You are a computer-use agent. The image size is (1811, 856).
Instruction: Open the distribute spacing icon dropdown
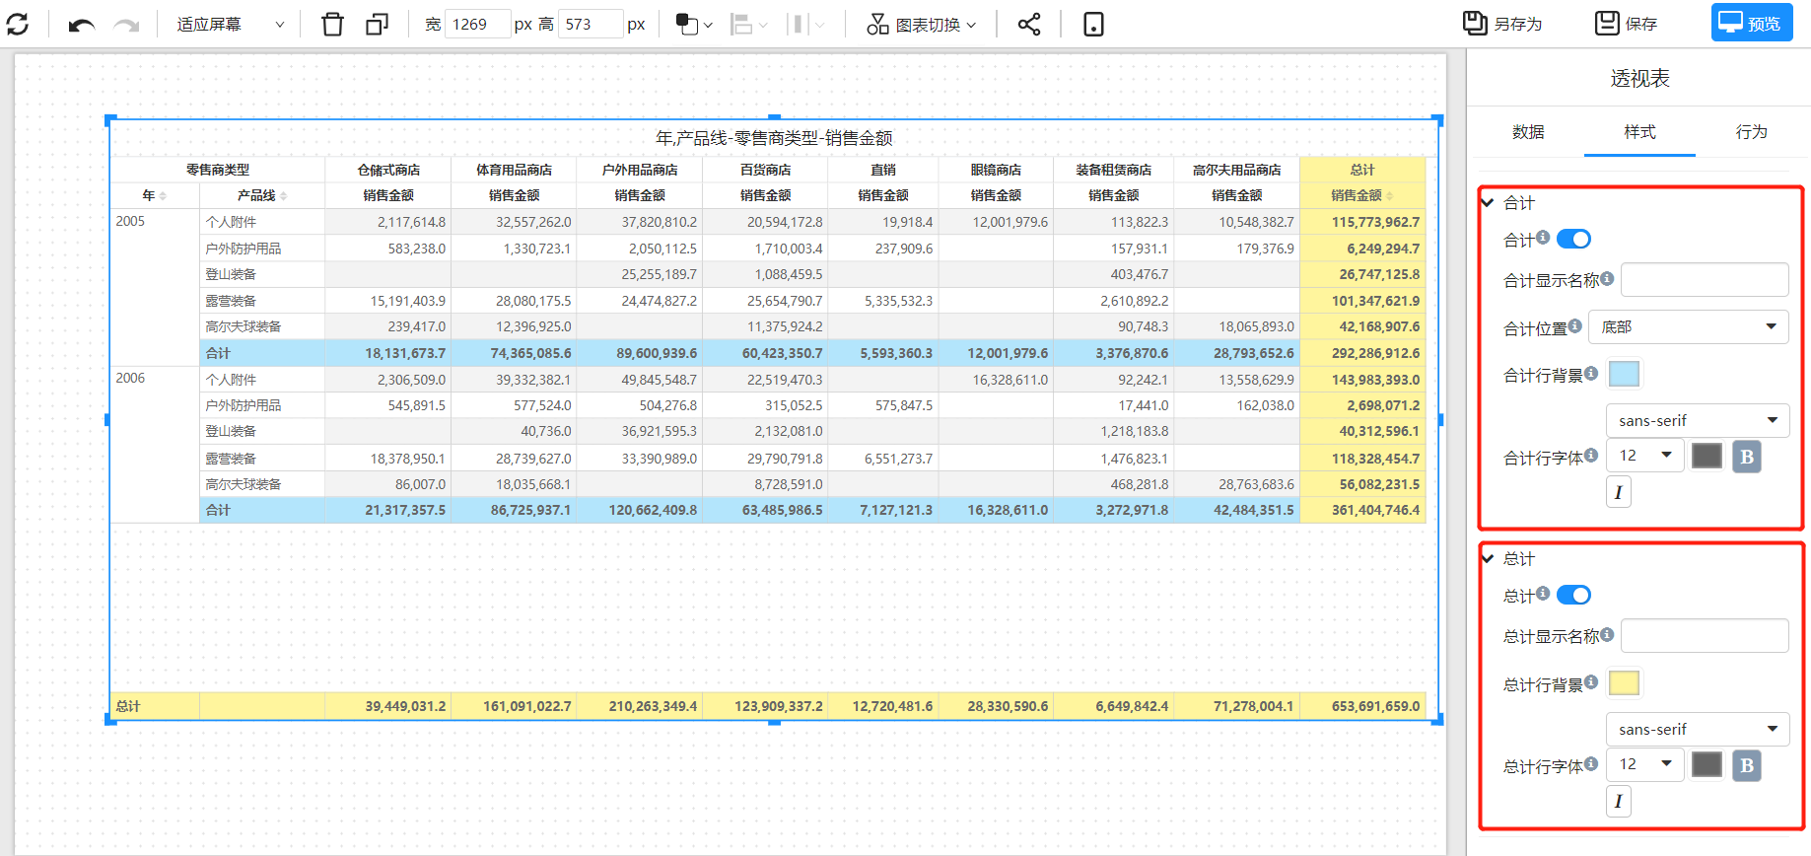(x=806, y=25)
